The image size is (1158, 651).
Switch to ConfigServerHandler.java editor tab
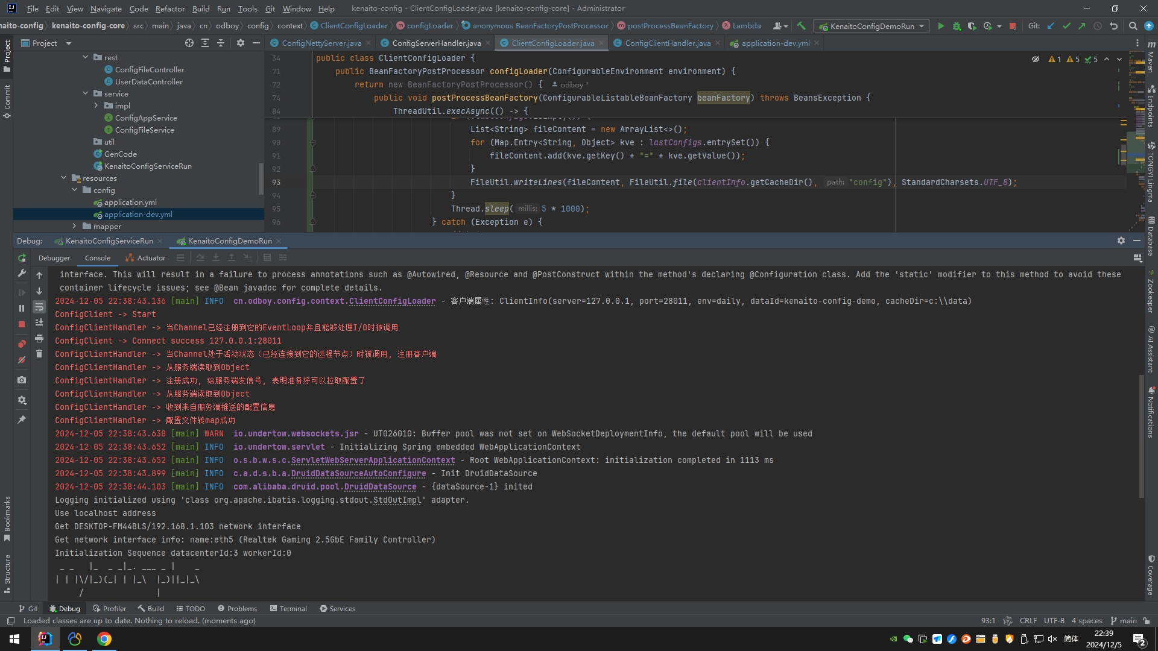(x=436, y=43)
